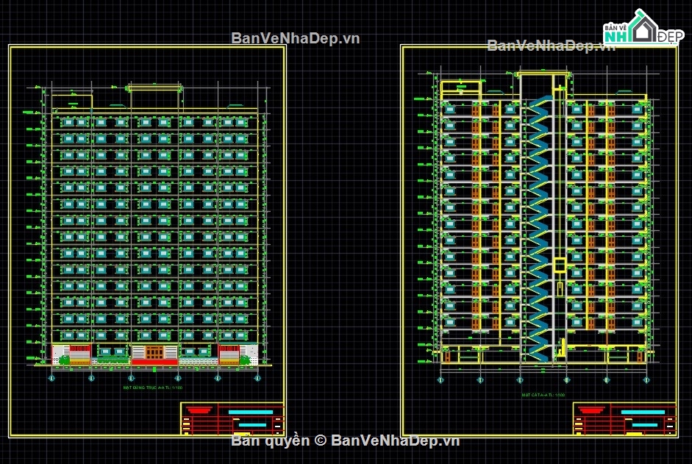Select the rooftop penthouse frame atop the elevation
Image resolution: width=692 pixels, height=464 pixels.
point(154,96)
